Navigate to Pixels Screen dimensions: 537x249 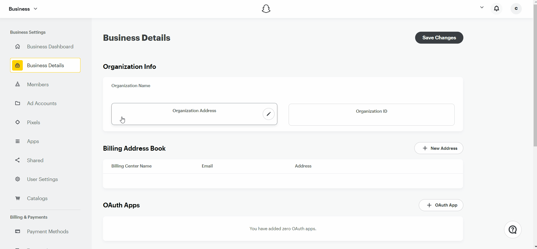45,122
